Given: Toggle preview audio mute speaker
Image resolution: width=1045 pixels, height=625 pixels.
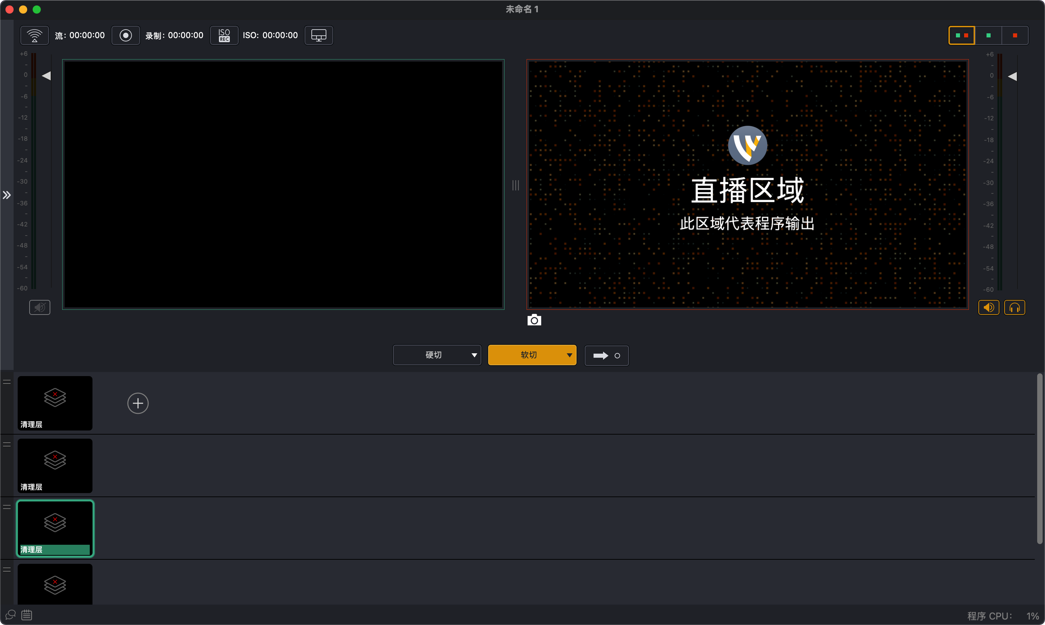Looking at the screenshot, I should coord(39,307).
